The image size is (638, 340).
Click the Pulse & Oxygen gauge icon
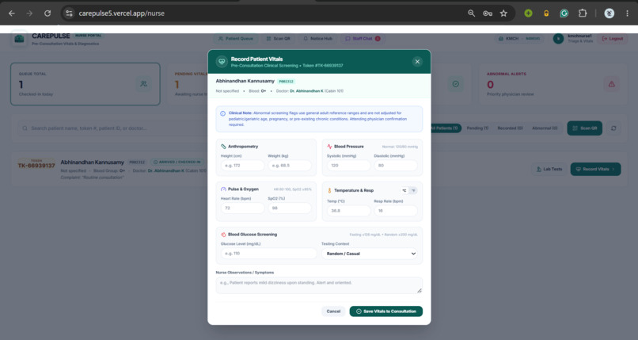(223, 189)
